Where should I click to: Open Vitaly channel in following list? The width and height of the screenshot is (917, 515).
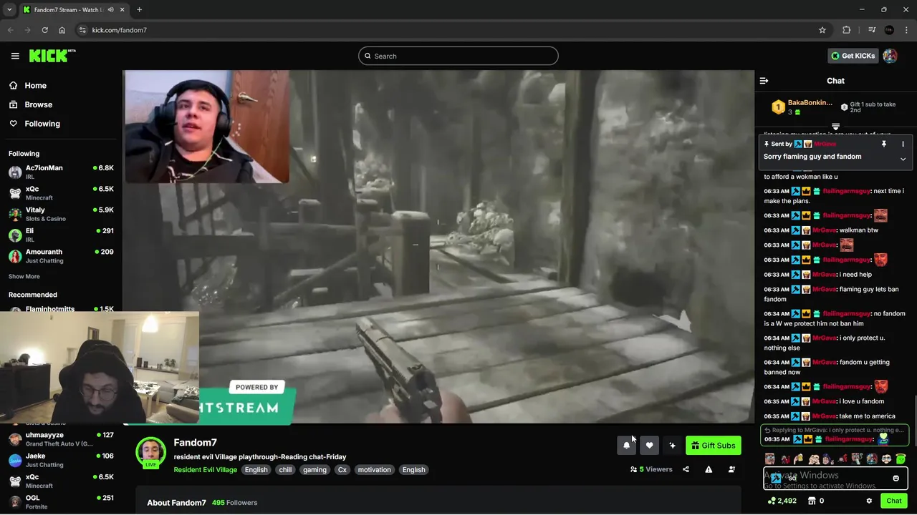coord(61,214)
